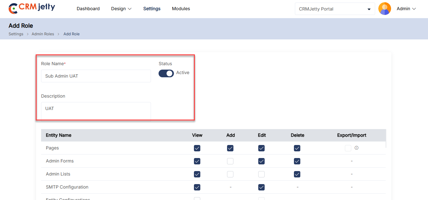The height and width of the screenshot is (200, 428).
Task: Click the CRMJetty logo
Action: pyautogui.click(x=32, y=8)
